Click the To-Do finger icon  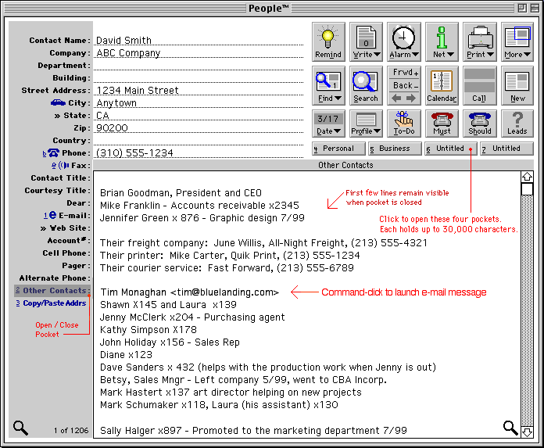(x=404, y=124)
